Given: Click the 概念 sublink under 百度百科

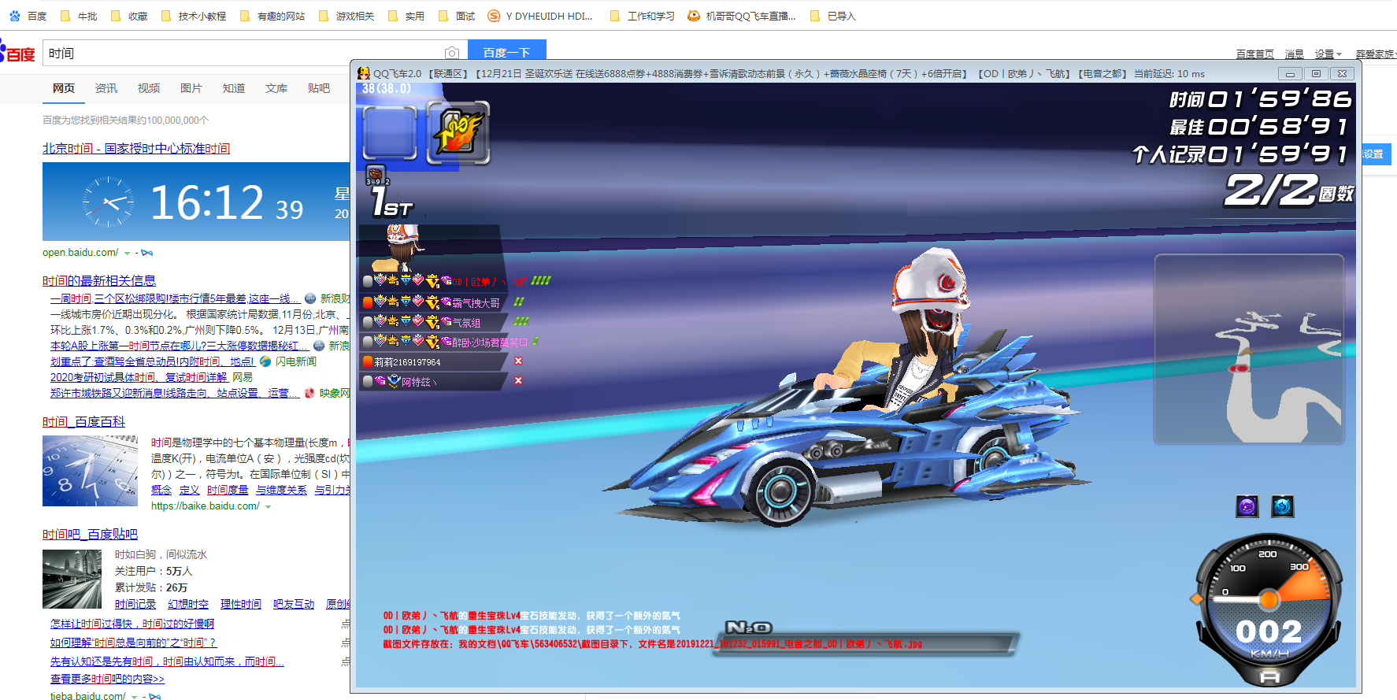Looking at the screenshot, I should (161, 490).
